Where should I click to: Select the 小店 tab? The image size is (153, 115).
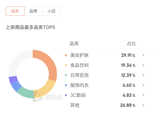coord(52,11)
